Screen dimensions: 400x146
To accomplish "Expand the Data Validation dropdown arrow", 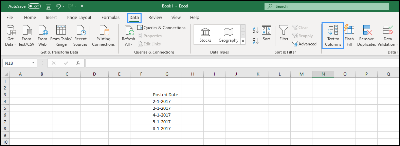I will click(x=397, y=44).
